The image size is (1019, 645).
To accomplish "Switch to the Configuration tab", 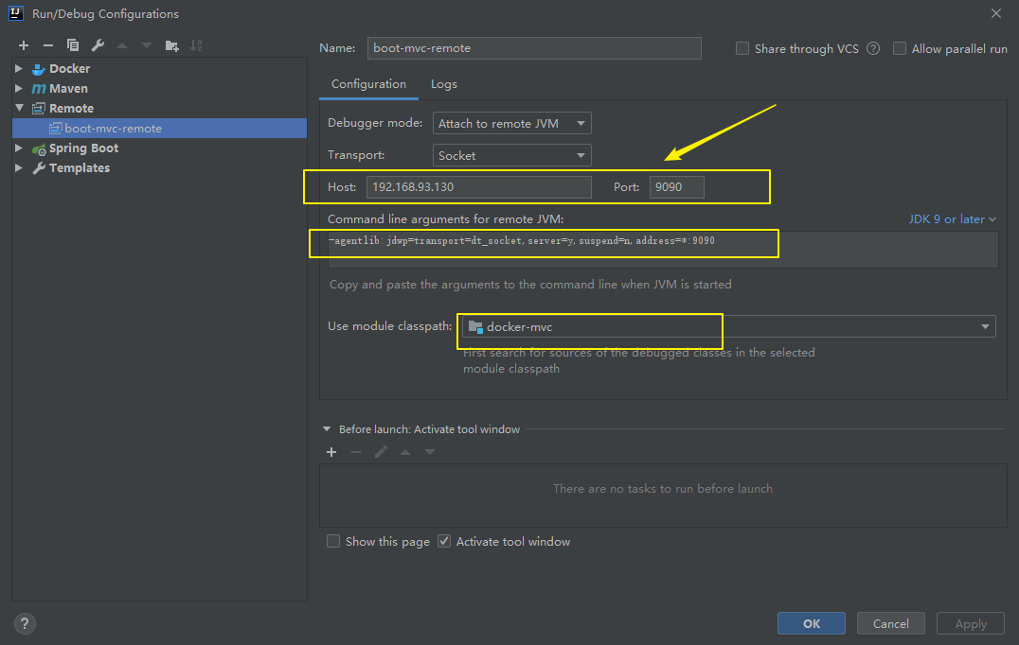I will coord(368,84).
